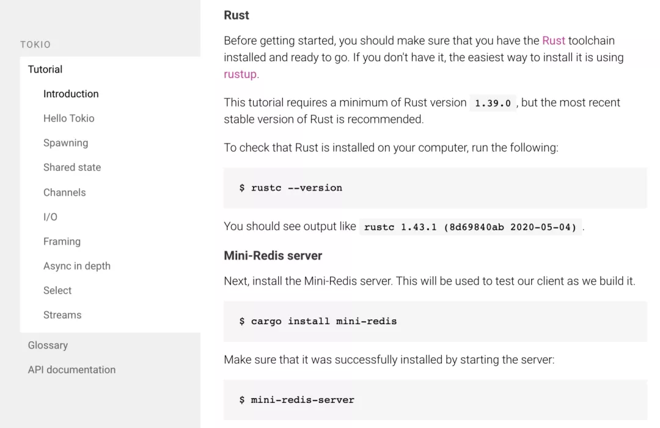
Task: Open the rustup link
Action: pyautogui.click(x=240, y=74)
